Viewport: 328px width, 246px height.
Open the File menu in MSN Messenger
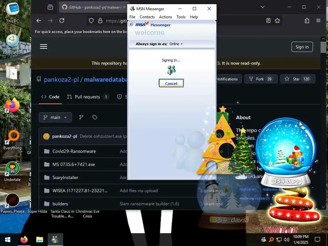(x=132, y=17)
